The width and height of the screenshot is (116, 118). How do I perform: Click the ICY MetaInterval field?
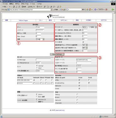tap(38, 63)
